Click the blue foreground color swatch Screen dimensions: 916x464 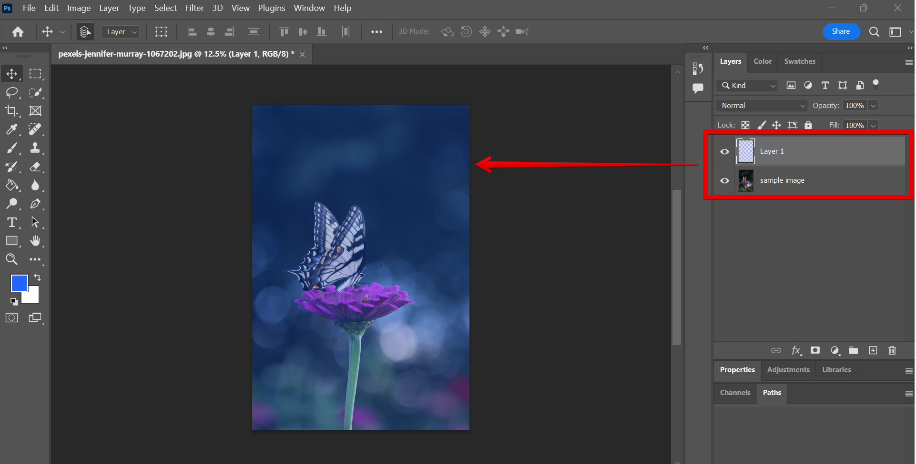click(x=19, y=283)
